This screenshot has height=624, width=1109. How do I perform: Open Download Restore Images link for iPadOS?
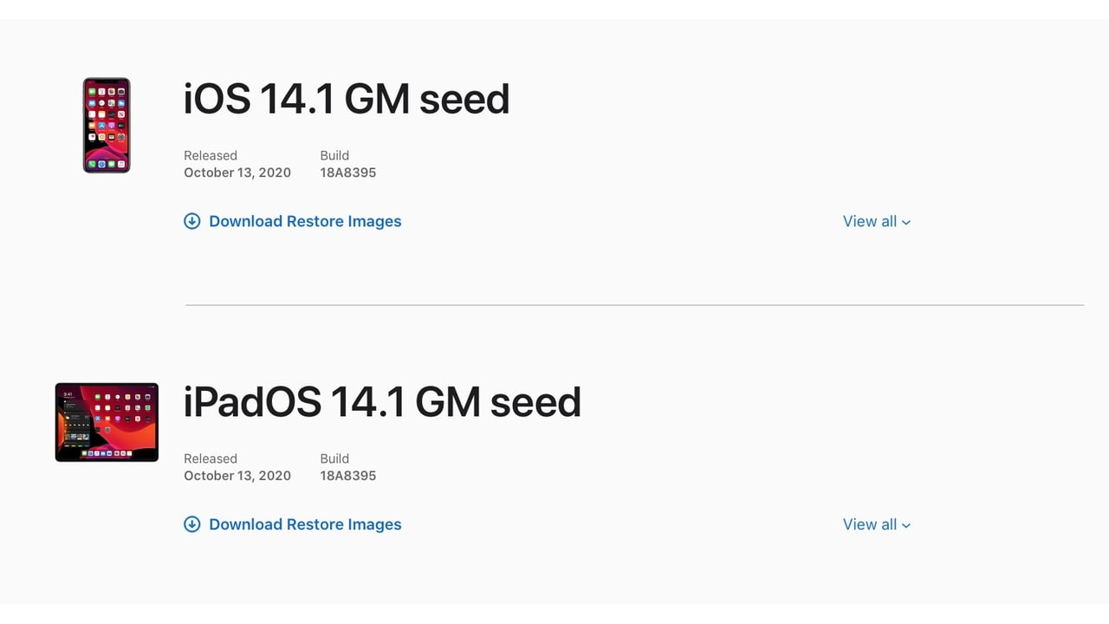(x=305, y=524)
